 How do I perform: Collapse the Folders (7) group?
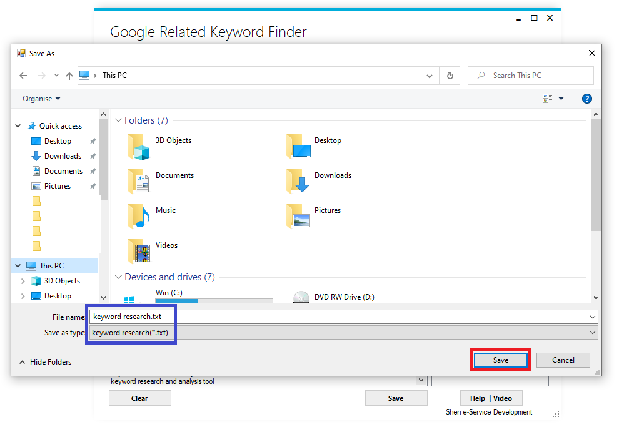[118, 120]
